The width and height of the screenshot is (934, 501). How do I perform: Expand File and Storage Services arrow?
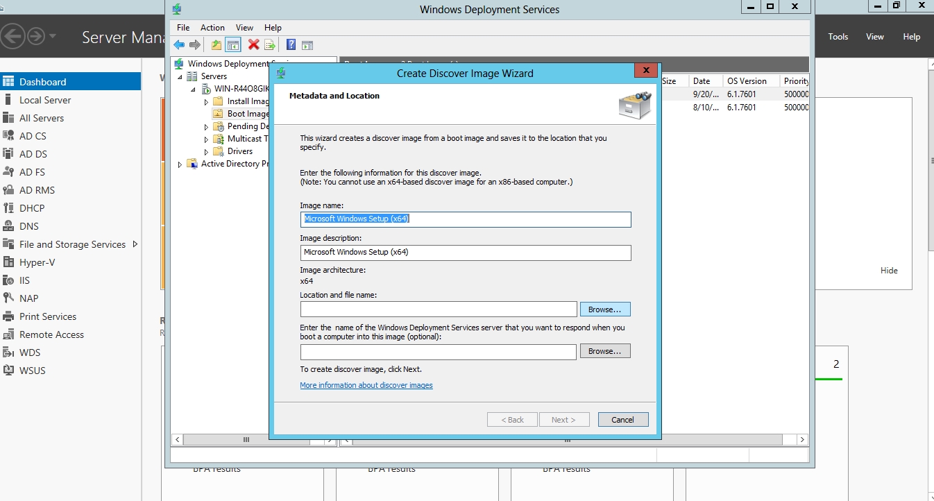pos(135,244)
